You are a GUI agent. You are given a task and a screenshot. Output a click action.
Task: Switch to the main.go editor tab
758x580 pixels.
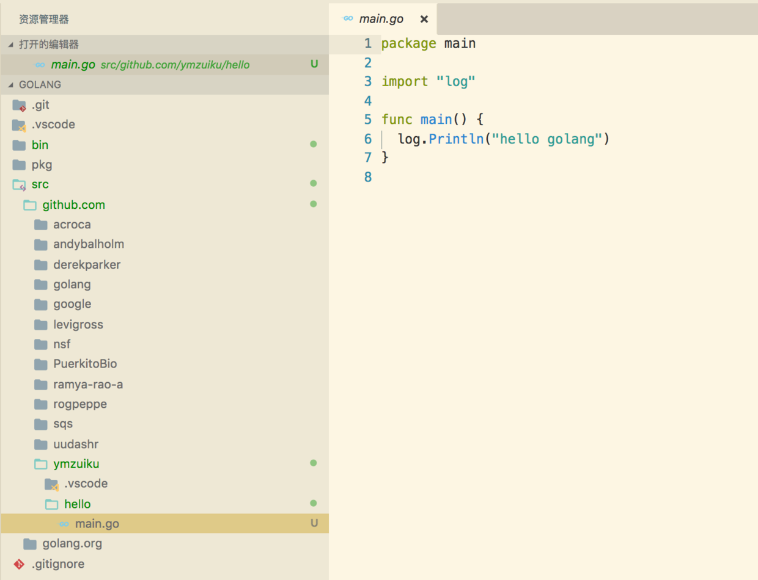381,19
